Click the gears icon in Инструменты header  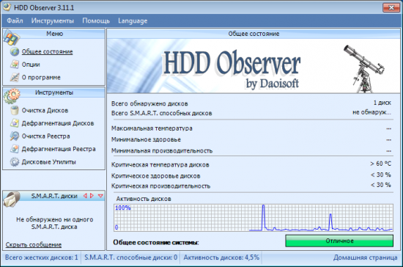[x=12, y=95]
